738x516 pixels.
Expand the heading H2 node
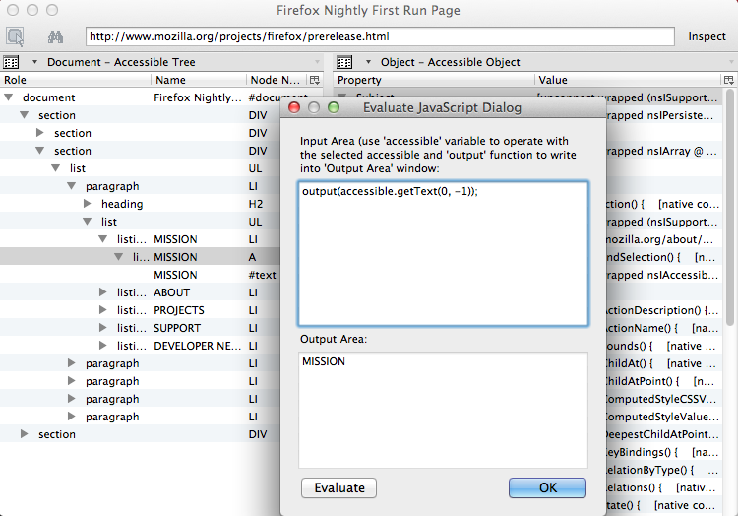(x=87, y=204)
